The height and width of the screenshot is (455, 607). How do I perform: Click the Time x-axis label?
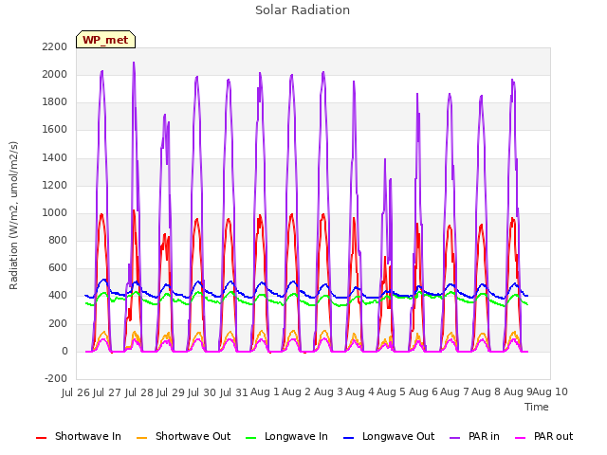537,407
